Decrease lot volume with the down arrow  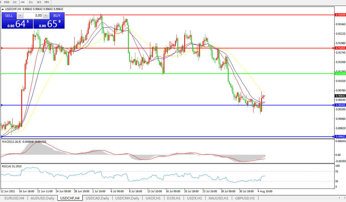20,15
